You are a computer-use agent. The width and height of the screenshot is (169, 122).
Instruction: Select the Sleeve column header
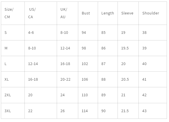pos(128,13)
